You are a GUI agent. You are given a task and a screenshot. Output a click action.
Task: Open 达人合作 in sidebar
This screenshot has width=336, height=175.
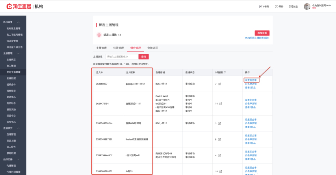click(11, 147)
